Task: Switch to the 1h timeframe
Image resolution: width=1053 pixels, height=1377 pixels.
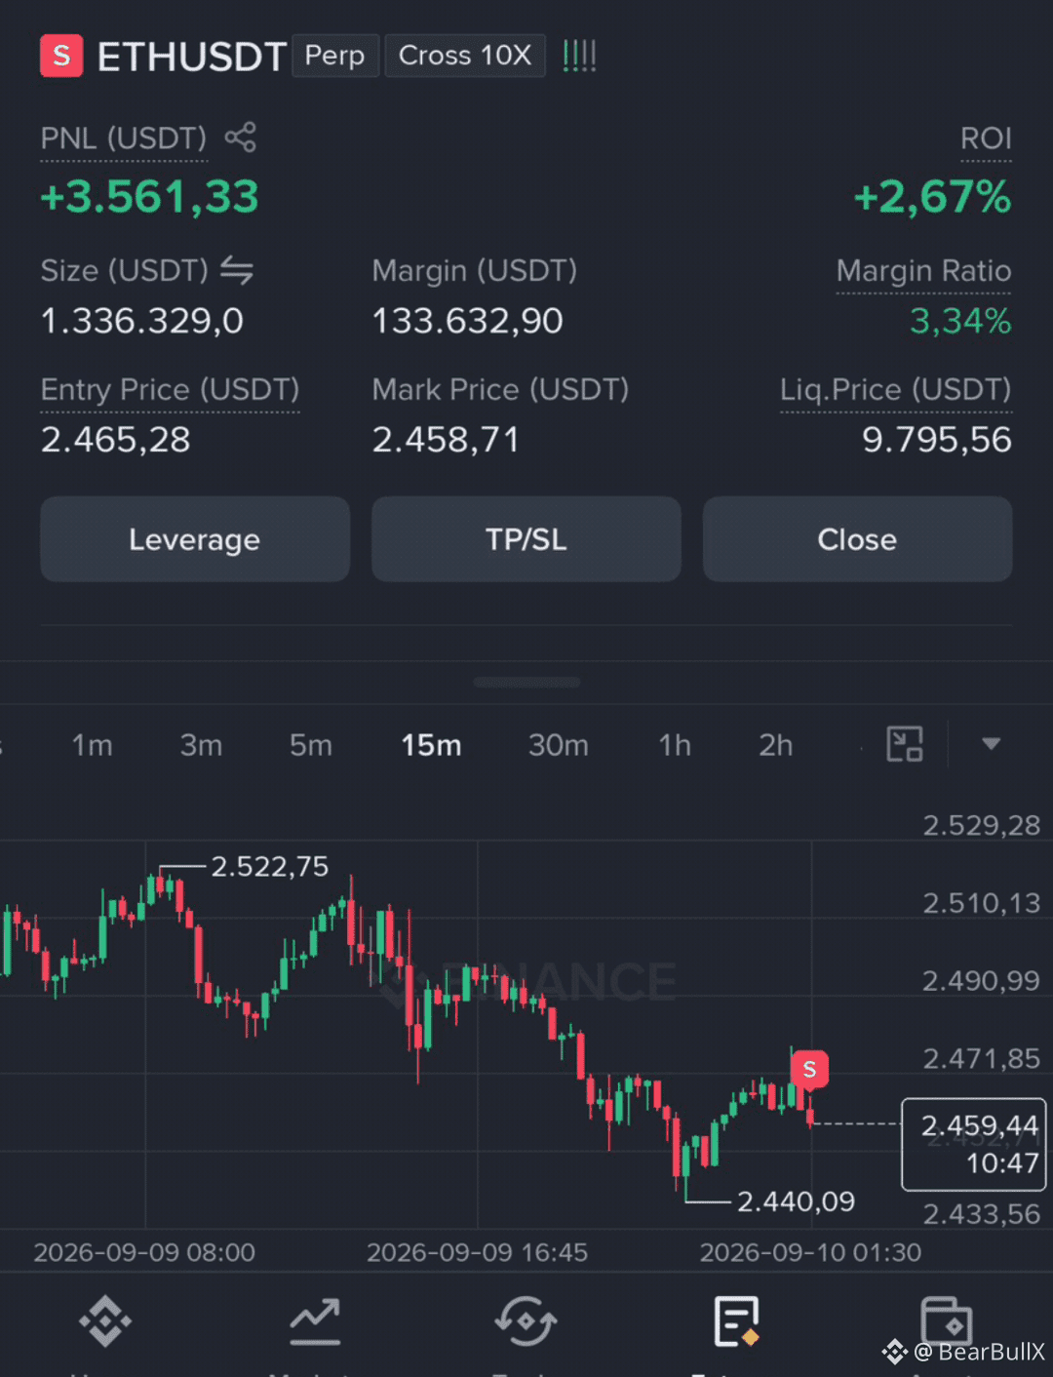Action: (x=675, y=745)
